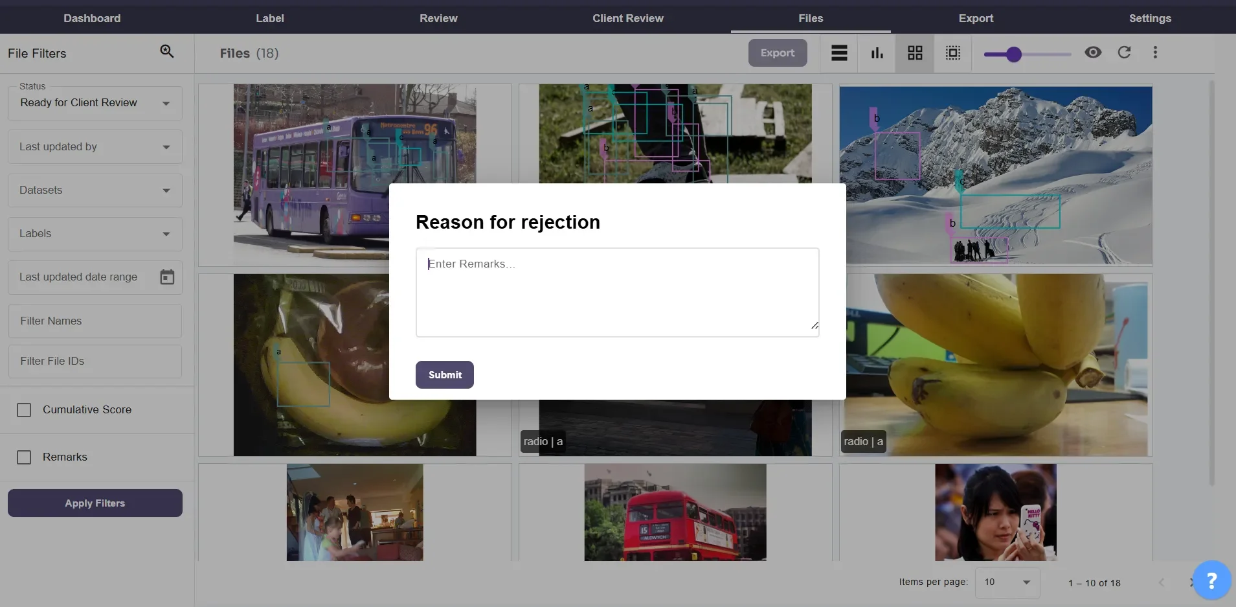The height and width of the screenshot is (607, 1236).
Task: Toggle annotation visibility eye icon
Action: pyautogui.click(x=1093, y=52)
